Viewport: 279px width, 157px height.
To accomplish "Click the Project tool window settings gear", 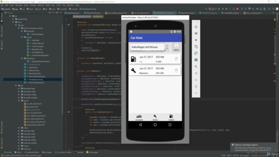I will tap(57, 13).
